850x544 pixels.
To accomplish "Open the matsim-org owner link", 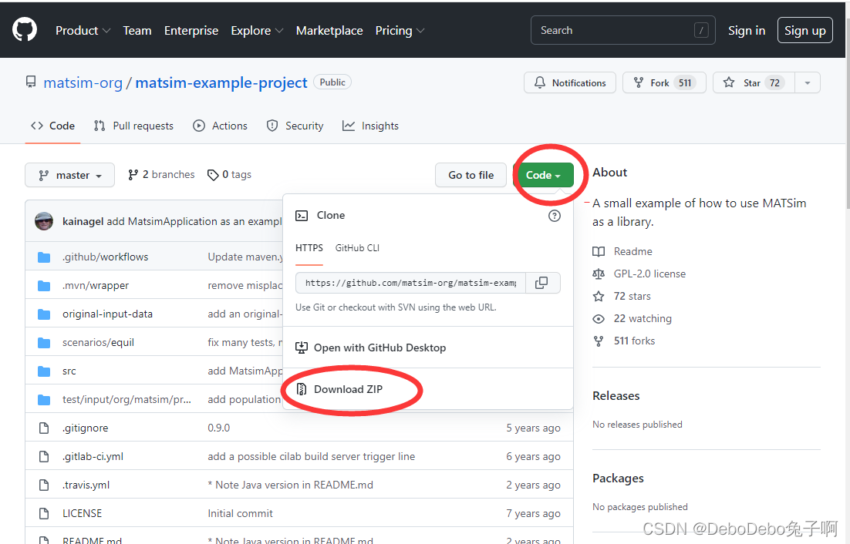I will (83, 82).
